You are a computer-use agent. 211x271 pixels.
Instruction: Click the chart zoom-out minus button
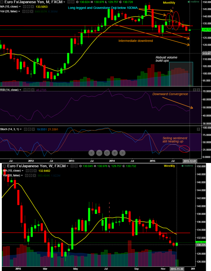click(x=99, y=153)
